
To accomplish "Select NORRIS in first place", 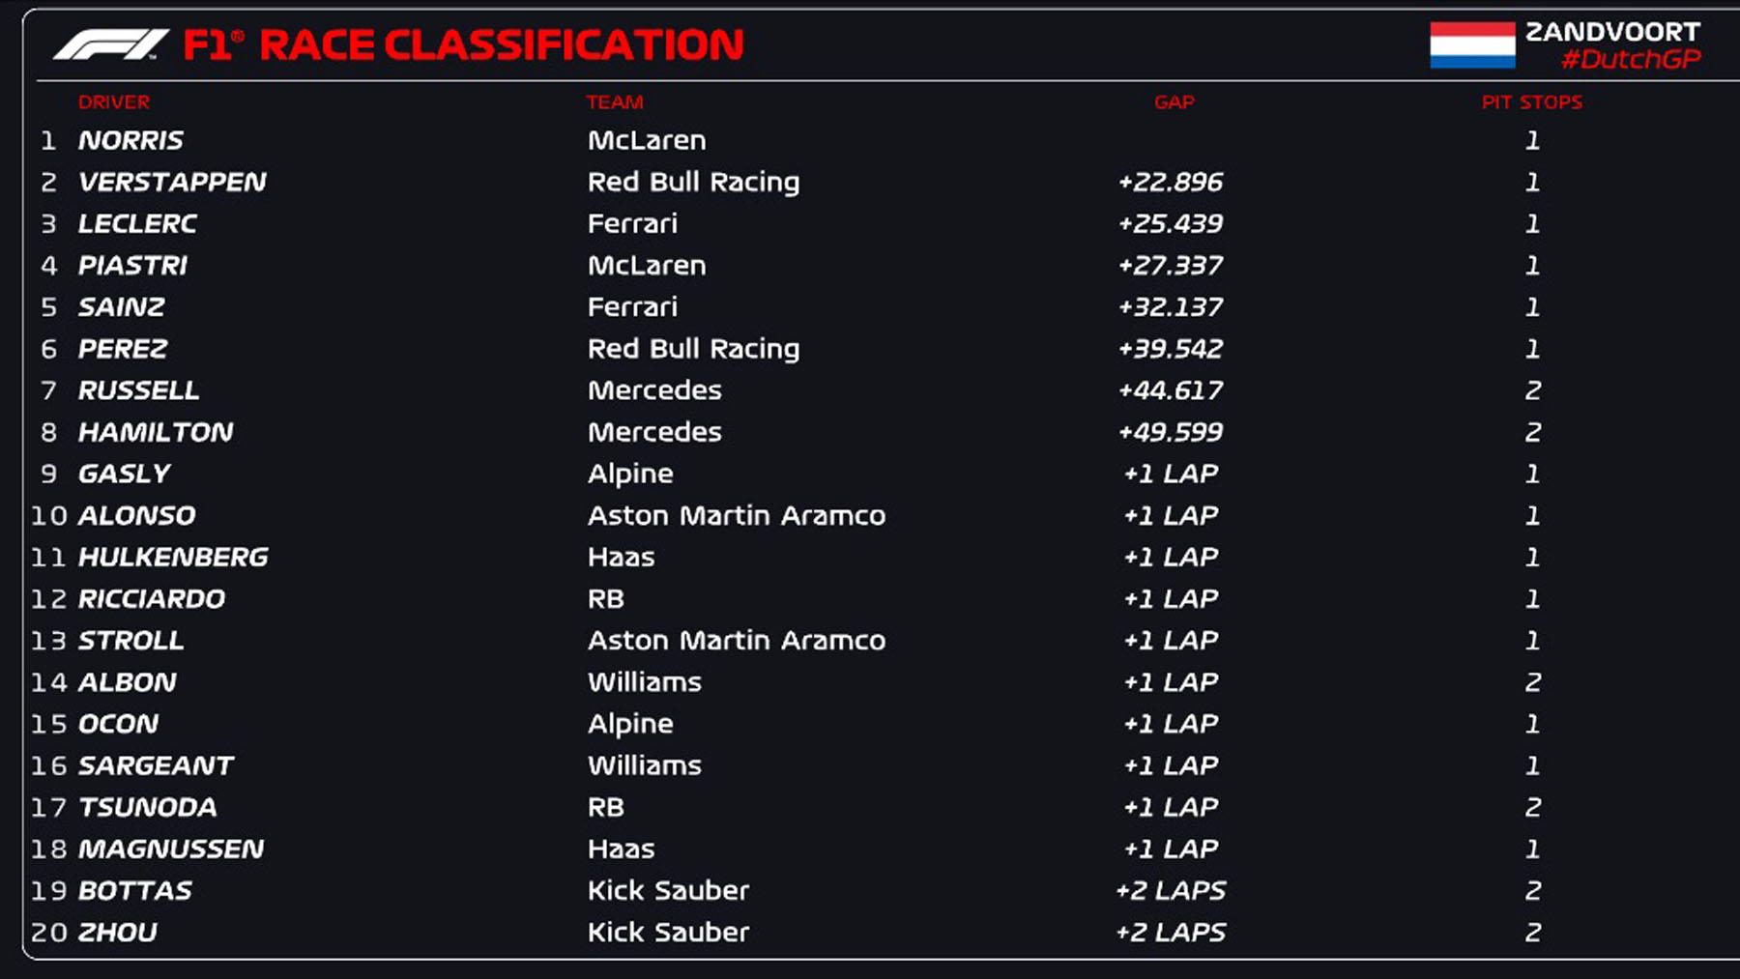I will click(x=130, y=141).
